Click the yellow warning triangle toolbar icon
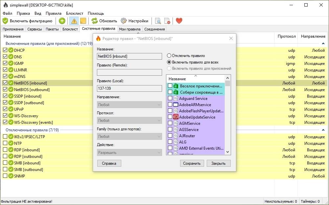This screenshot has width=329, height=205. 74,21
